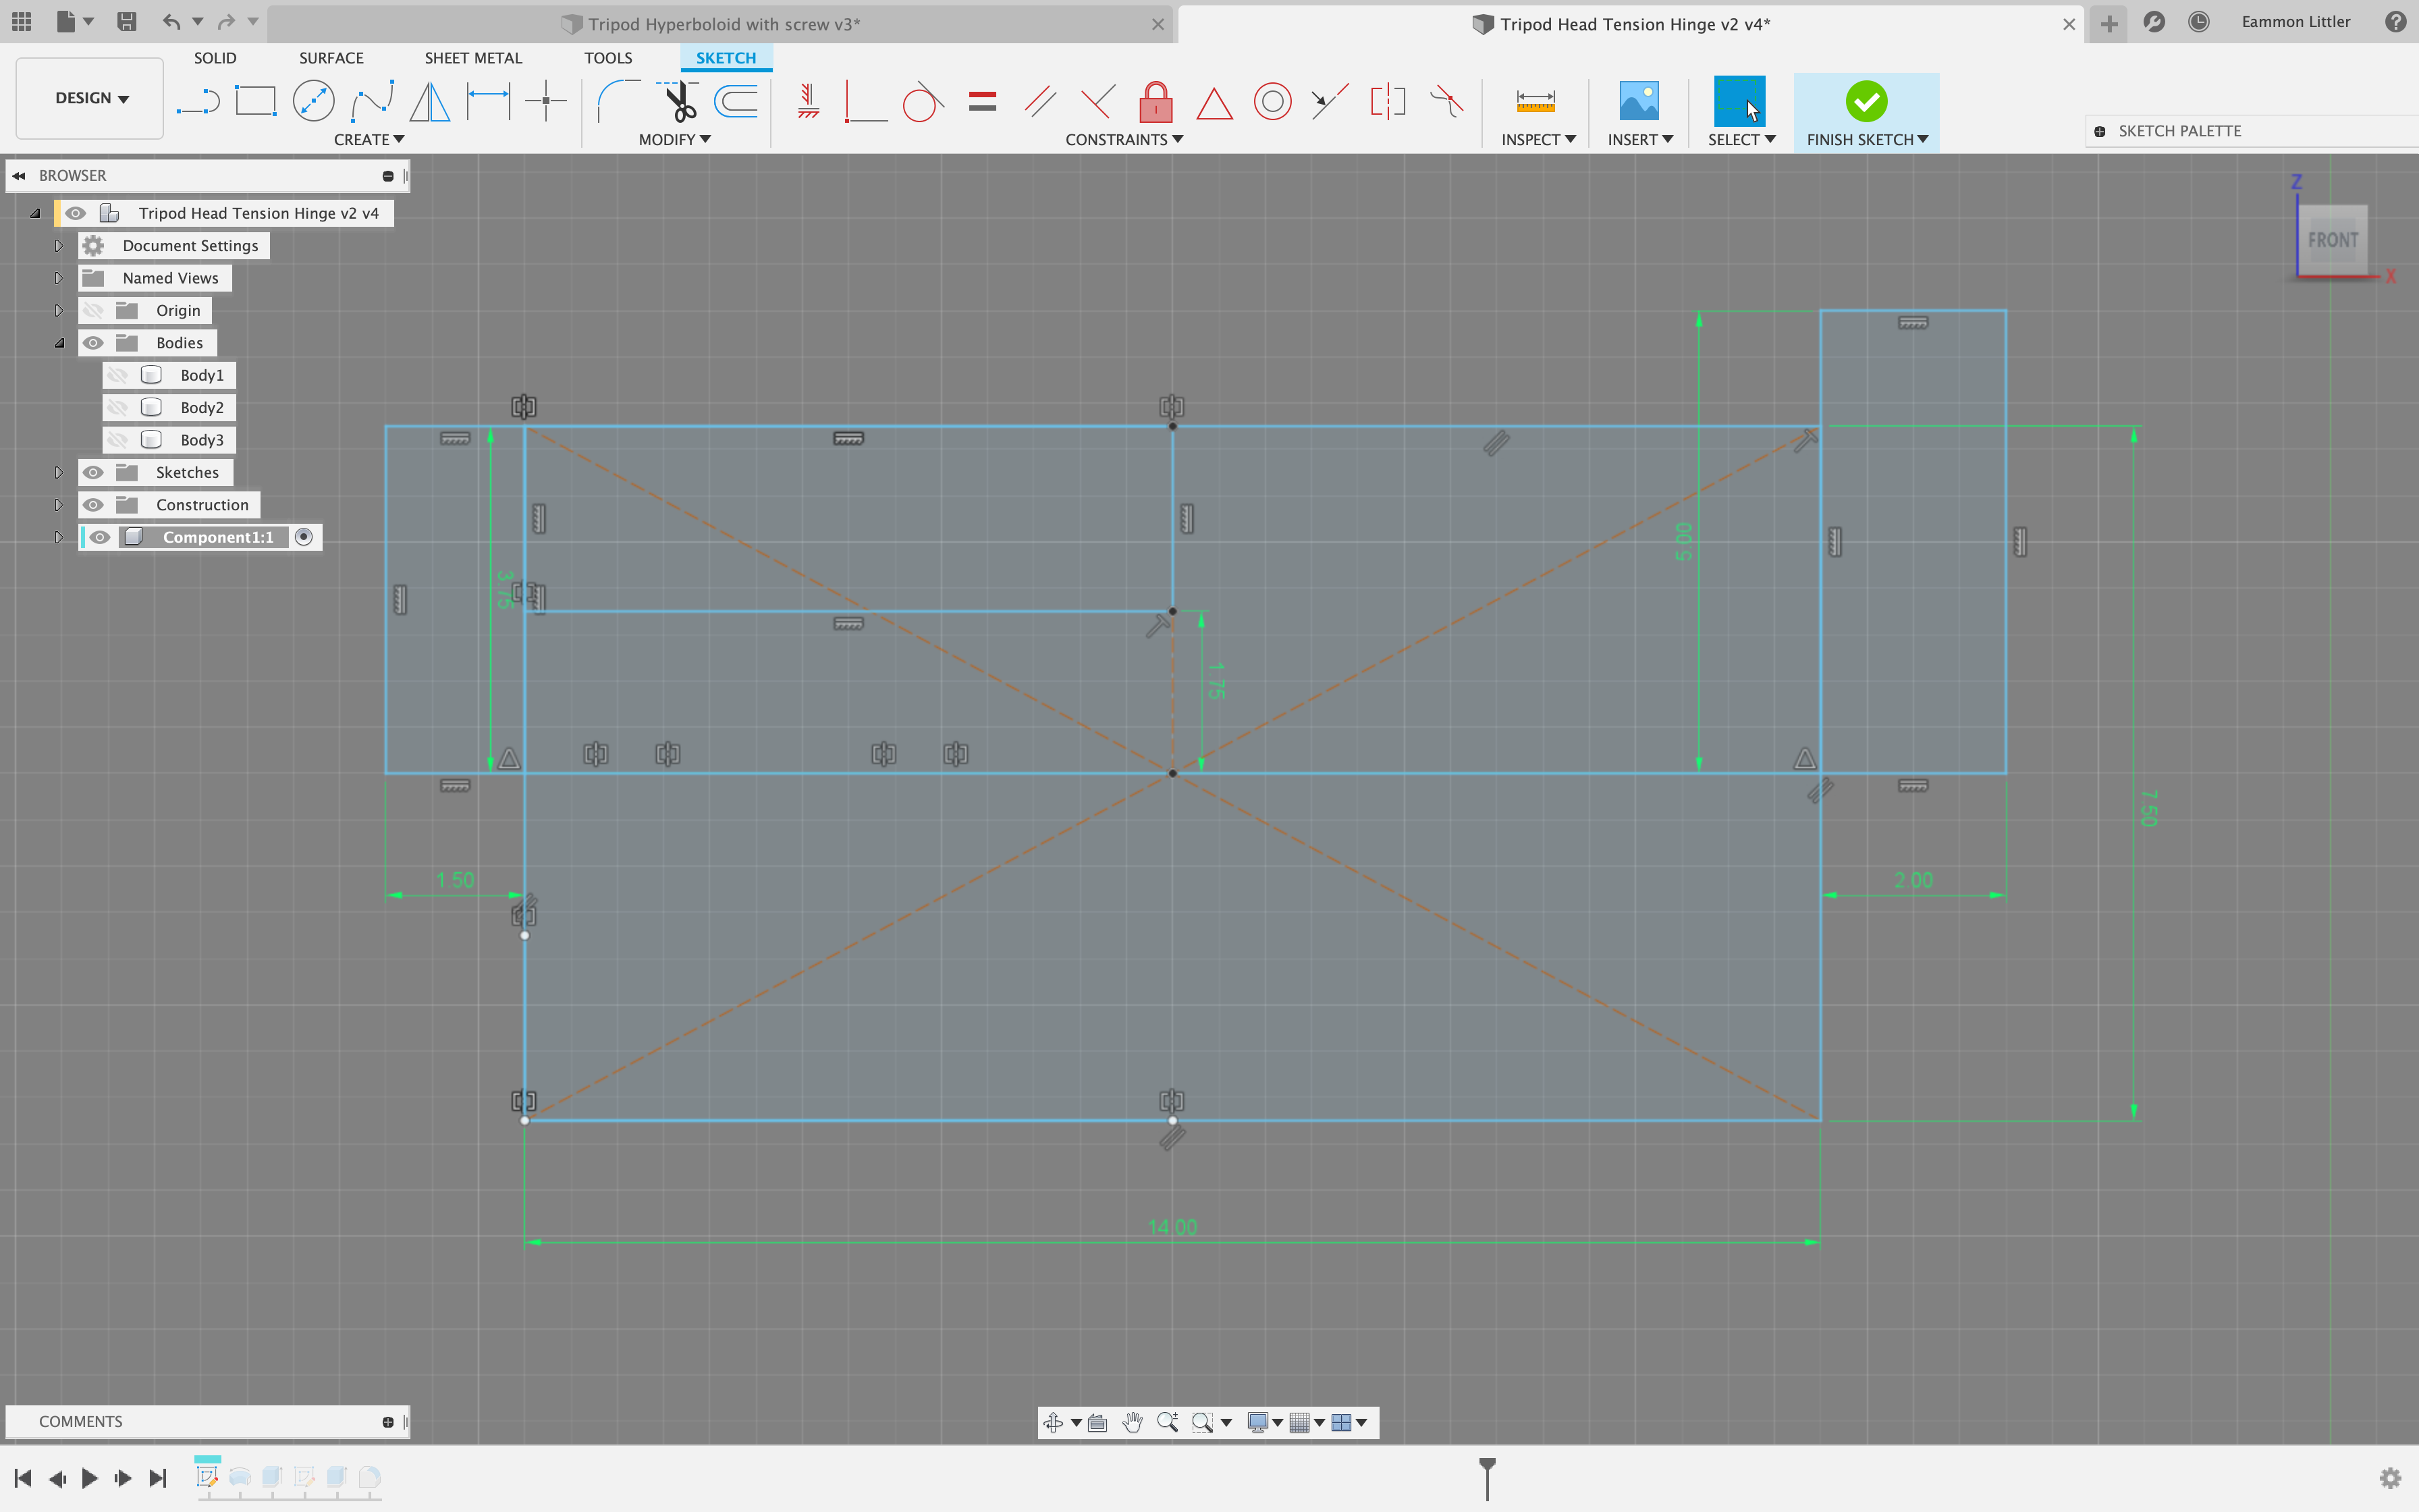The image size is (2419, 1512).
Task: Expand the Document Settings node
Action: [x=58, y=246]
